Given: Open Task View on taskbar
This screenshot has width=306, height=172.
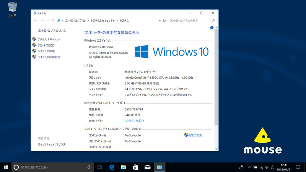Looking at the screenshot, I should (99, 167).
